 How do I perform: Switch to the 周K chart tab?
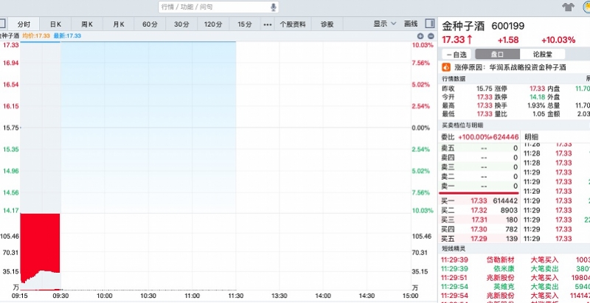tap(87, 24)
